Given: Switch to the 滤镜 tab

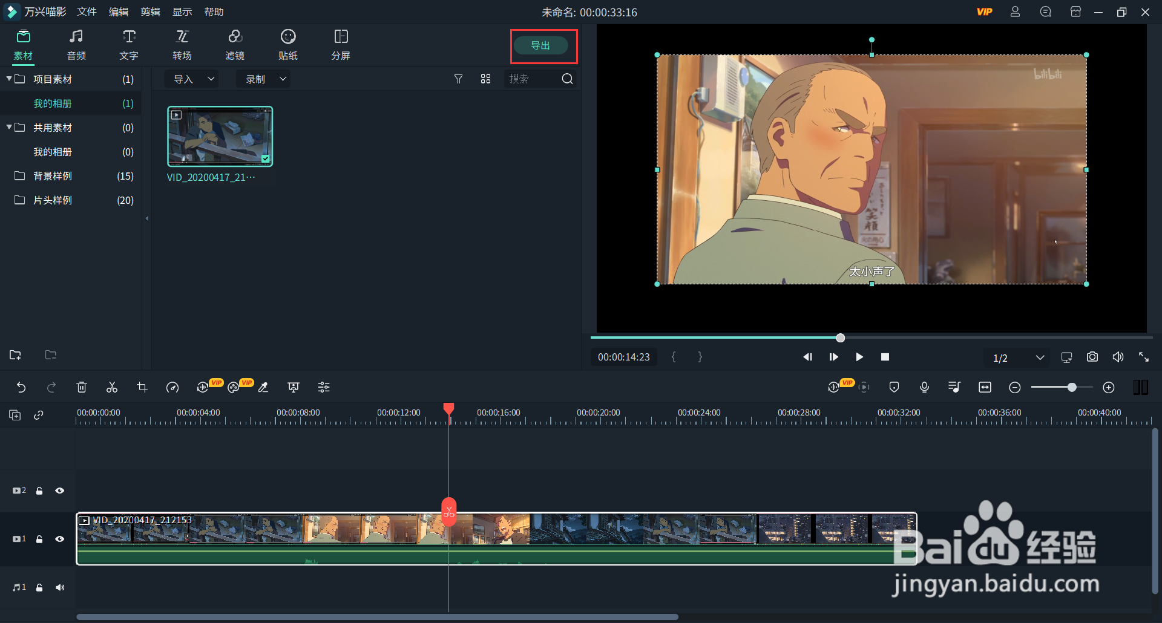Looking at the screenshot, I should pos(235,45).
